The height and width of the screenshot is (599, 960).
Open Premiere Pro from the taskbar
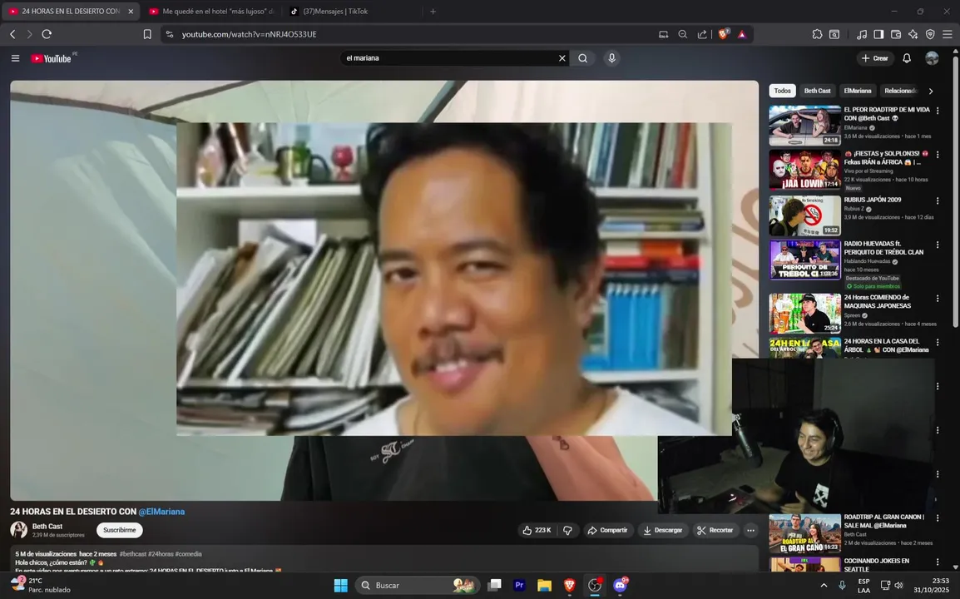(x=519, y=586)
